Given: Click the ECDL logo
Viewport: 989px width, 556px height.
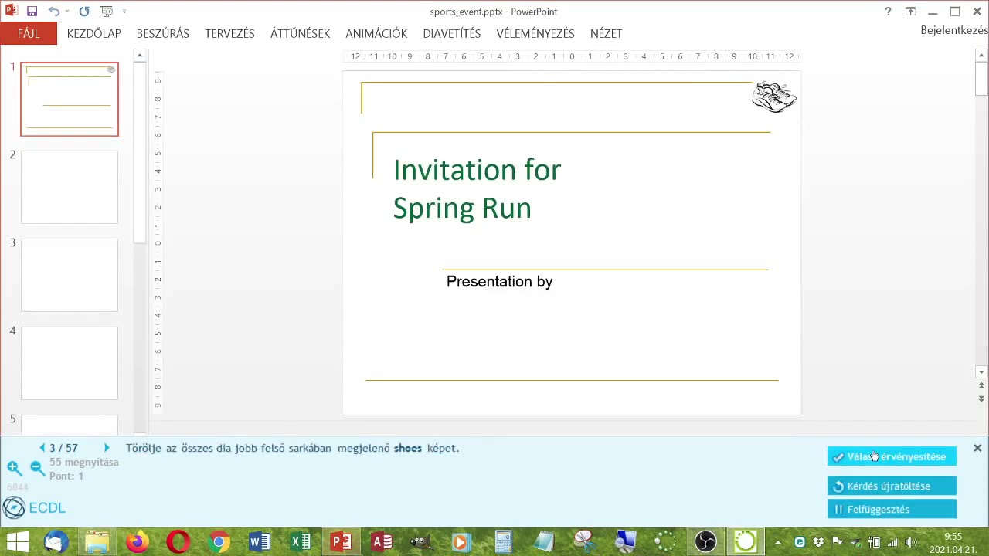Looking at the screenshot, I should [x=34, y=507].
